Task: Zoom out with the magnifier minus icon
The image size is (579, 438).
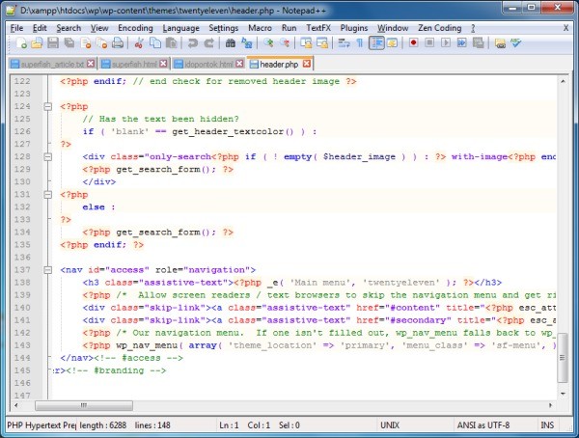Action: tap(285, 43)
